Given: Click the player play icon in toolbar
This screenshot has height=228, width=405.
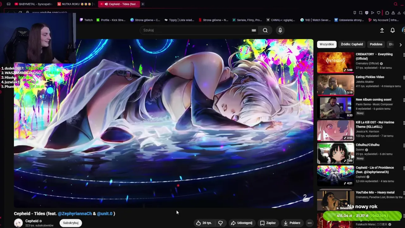Looking at the screenshot, I should point(373,13).
